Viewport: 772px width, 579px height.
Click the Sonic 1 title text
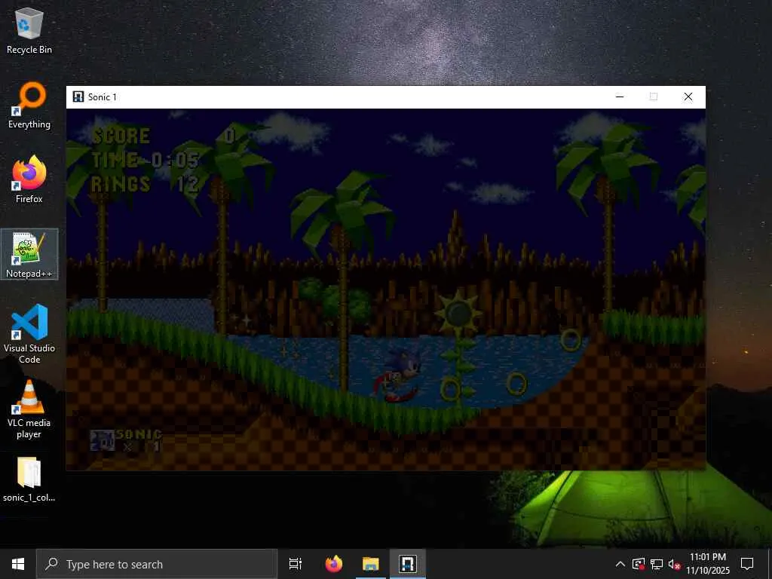click(103, 97)
